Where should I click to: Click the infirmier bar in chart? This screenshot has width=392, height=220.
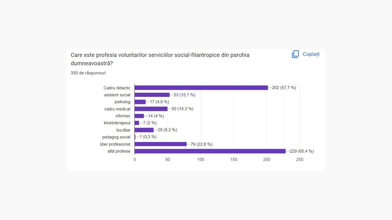point(139,116)
